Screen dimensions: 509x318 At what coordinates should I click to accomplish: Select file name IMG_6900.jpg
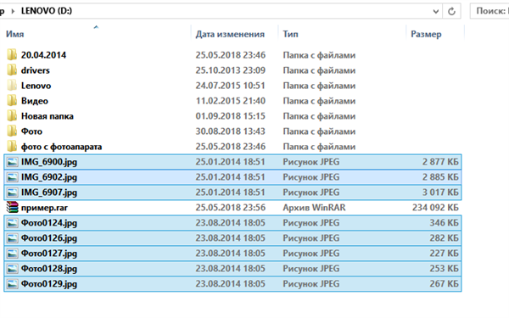point(49,162)
